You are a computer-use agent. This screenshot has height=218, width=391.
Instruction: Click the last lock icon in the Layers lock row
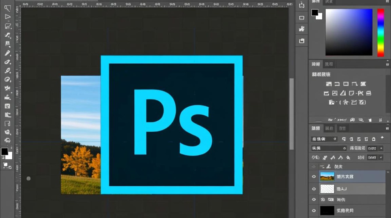348,158
